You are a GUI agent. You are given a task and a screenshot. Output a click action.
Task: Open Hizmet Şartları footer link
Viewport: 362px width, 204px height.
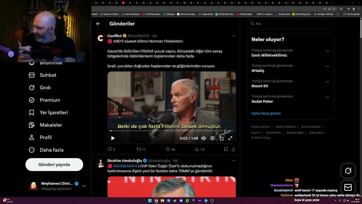point(260,127)
